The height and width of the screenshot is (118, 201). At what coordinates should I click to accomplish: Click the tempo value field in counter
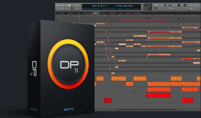pos(136,9)
